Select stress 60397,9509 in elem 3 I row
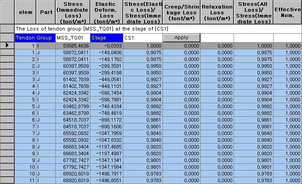302x184 pixels. 73,73
